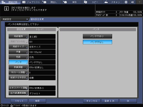Switch to the コピー copy tab
143x107 pixels.
(92, 2)
